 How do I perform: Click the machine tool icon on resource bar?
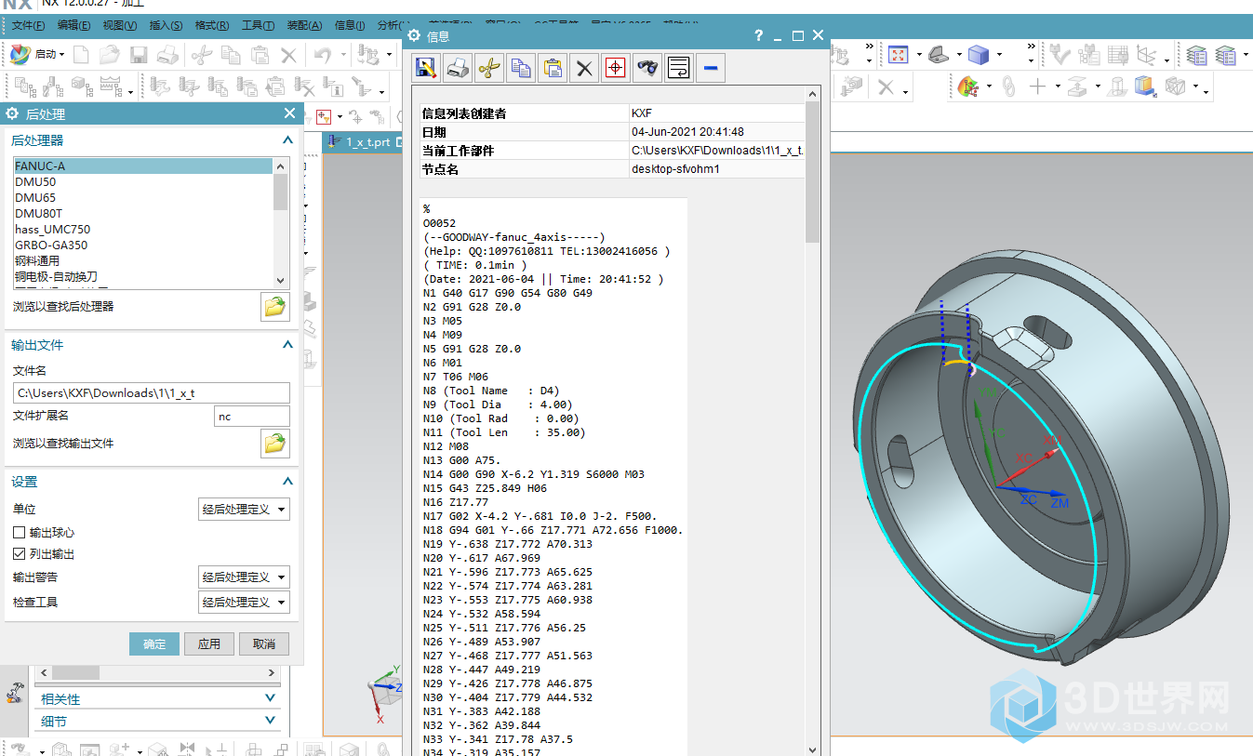[x=15, y=693]
